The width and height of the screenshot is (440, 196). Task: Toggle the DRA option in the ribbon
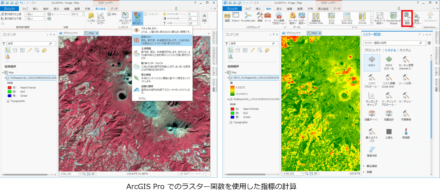click(x=112, y=14)
